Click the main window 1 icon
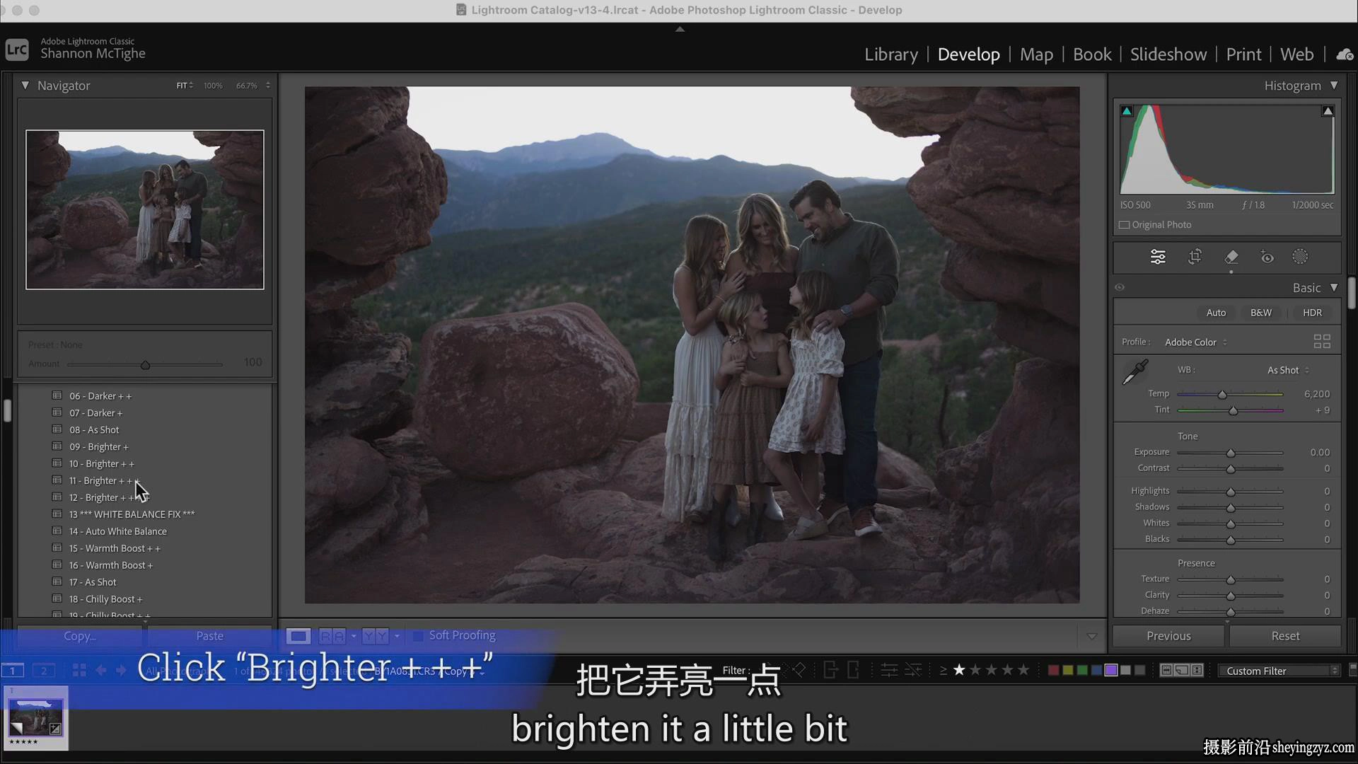This screenshot has width=1358, height=764. (13, 670)
